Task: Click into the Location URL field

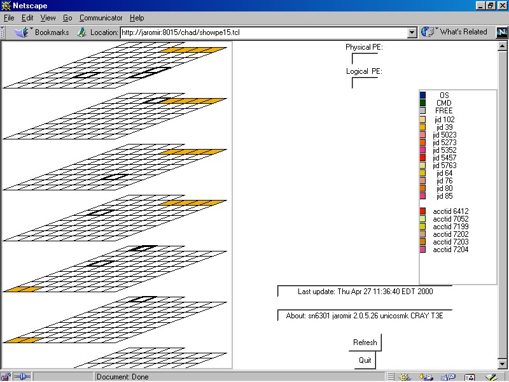Action: tap(264, 32)
